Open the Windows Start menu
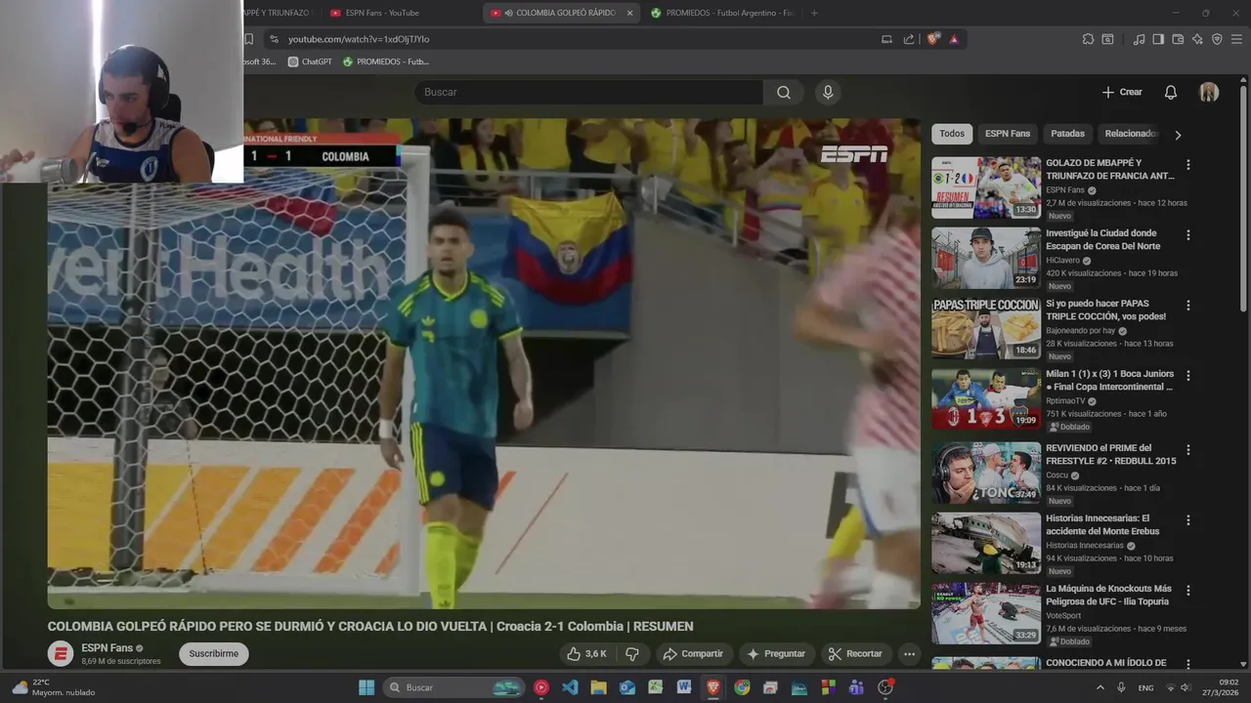1251x703 pixels. click(367, 687)
